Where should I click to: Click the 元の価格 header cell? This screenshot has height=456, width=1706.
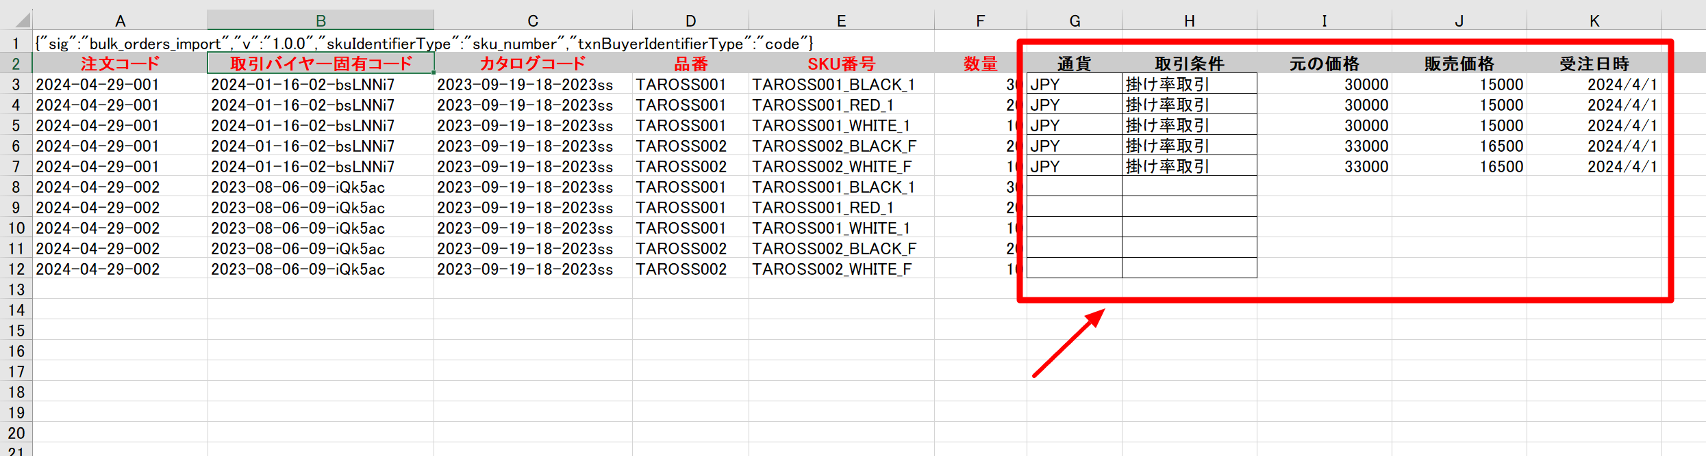point(1325,64)
